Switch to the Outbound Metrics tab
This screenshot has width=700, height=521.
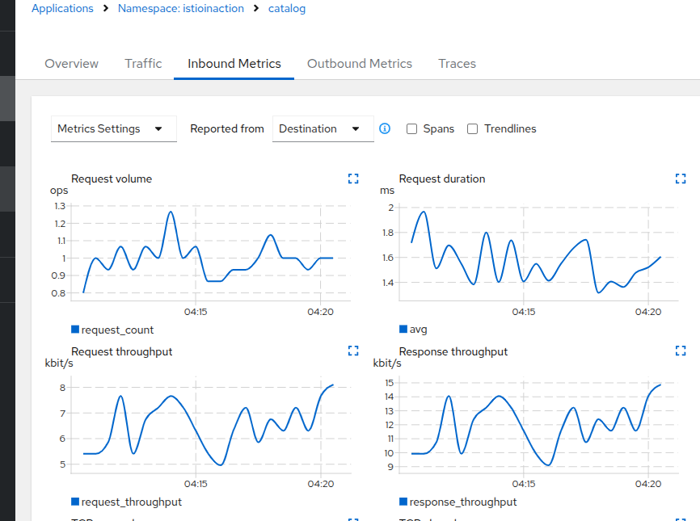pyautogui.click(x=360, y=64)
